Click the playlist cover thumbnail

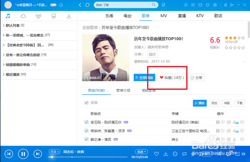point(106,58)
